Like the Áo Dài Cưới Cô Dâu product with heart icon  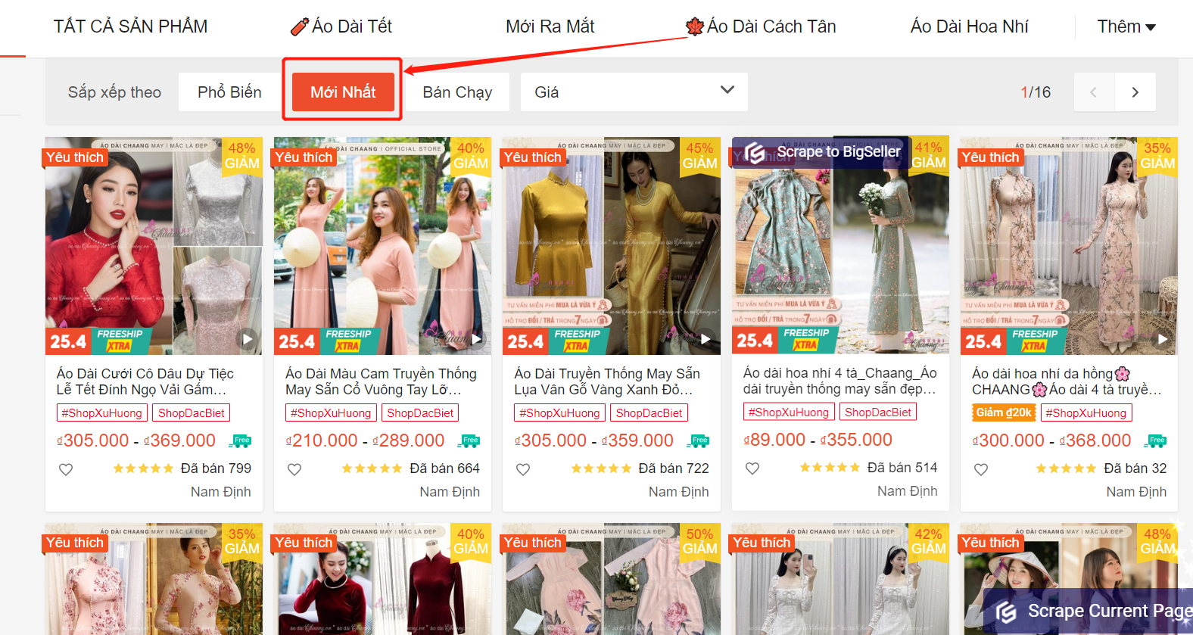click(66, 469)
